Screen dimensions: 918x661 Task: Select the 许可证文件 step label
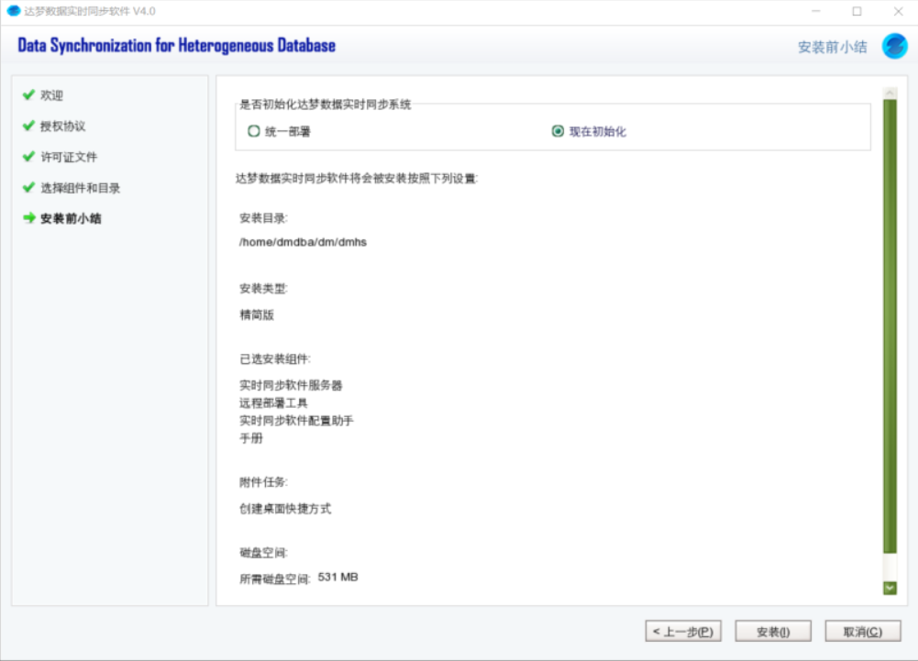(x=69, y=157)
